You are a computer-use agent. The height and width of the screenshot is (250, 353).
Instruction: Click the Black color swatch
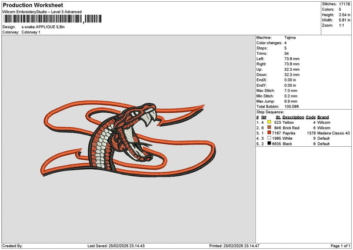pyautogui.click(x=269, y=143)
